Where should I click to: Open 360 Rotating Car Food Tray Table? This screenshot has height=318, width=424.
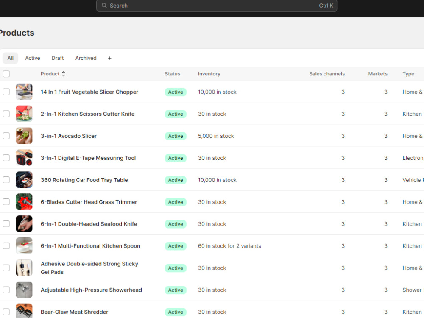tap(84, 180)
